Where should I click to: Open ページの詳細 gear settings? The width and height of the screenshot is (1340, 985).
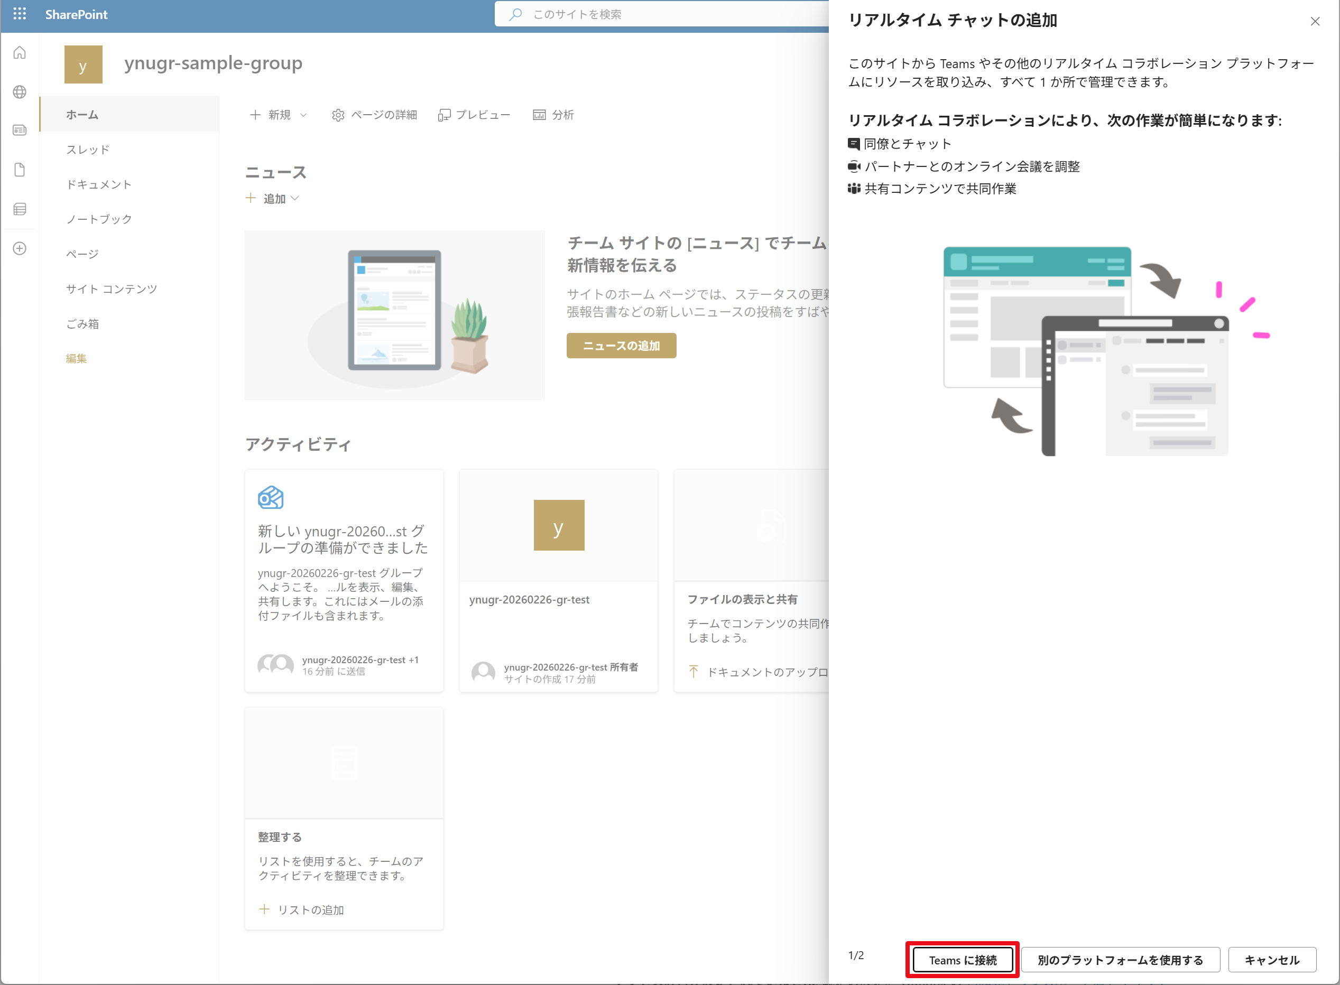pyautogui.click(x=374, y=115)
